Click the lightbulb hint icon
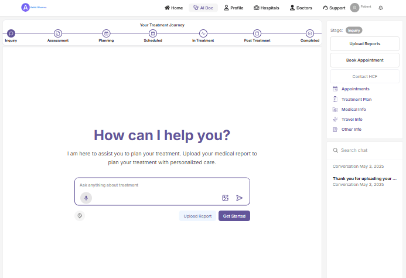The image size is (406, 278). tap(80, 216)
